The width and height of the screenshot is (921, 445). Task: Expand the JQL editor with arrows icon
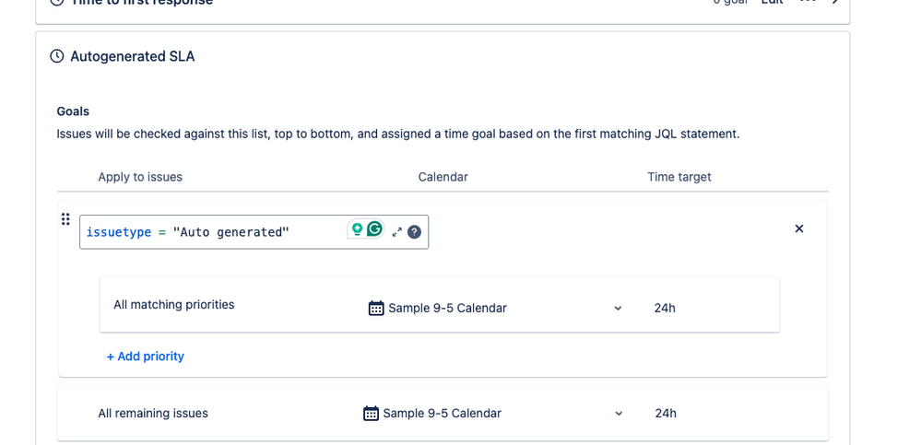[397, 232]
